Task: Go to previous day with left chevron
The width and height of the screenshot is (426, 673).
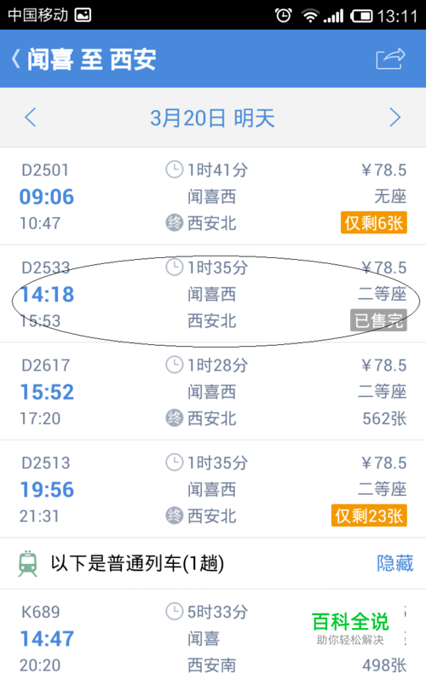Action: coord(30,118)
